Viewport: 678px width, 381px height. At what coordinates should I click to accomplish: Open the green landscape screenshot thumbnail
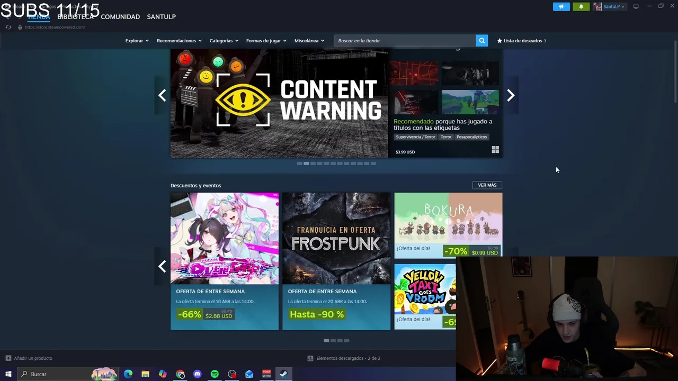[x=470, y=102]
